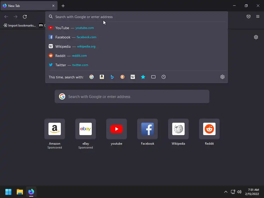The image size is (264, 198).
Task: Select Wikipedia suggestion wikipedia.org
Action: (x=137, y=46)
